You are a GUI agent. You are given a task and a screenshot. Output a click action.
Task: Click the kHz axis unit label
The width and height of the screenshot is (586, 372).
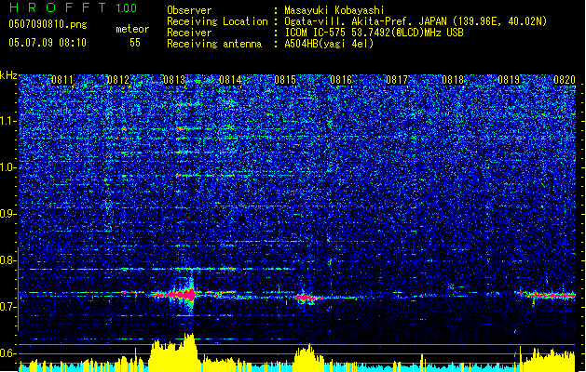[x=8, y=75]
